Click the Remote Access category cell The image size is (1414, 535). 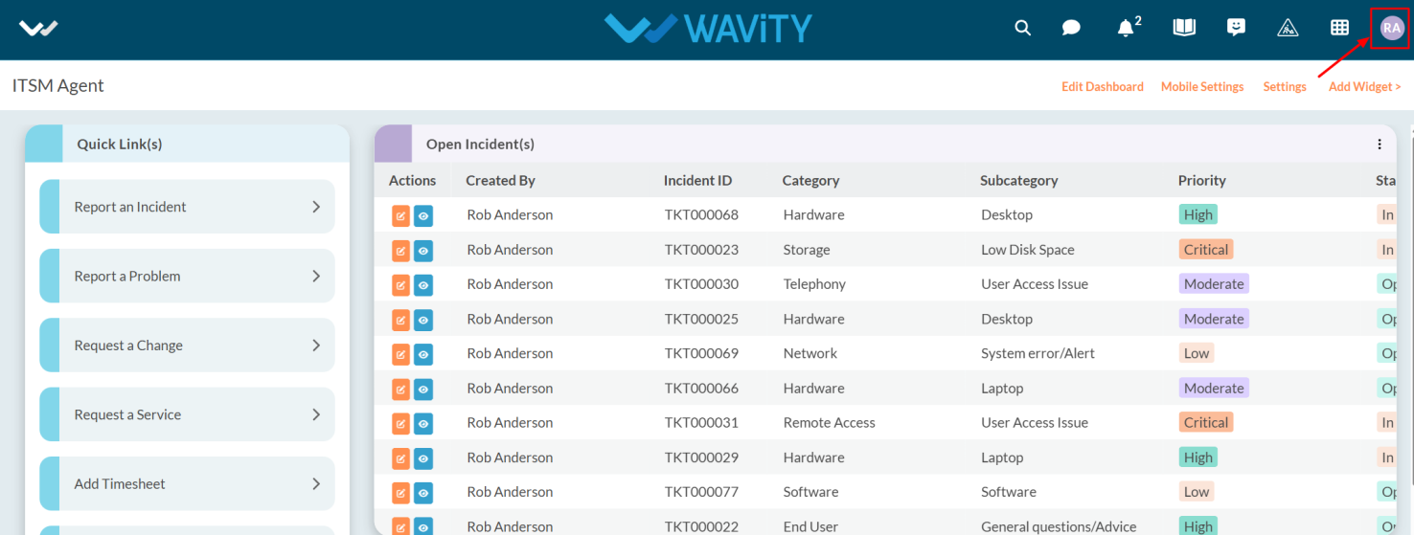[x=829, y=423]
